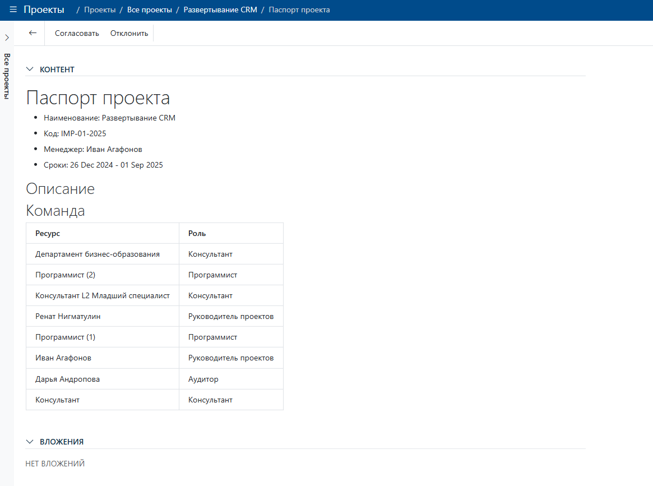Open the vertical Все проекты tab
Image resolution: width=653 pixels, height=486 pixels.
[7, 76]
